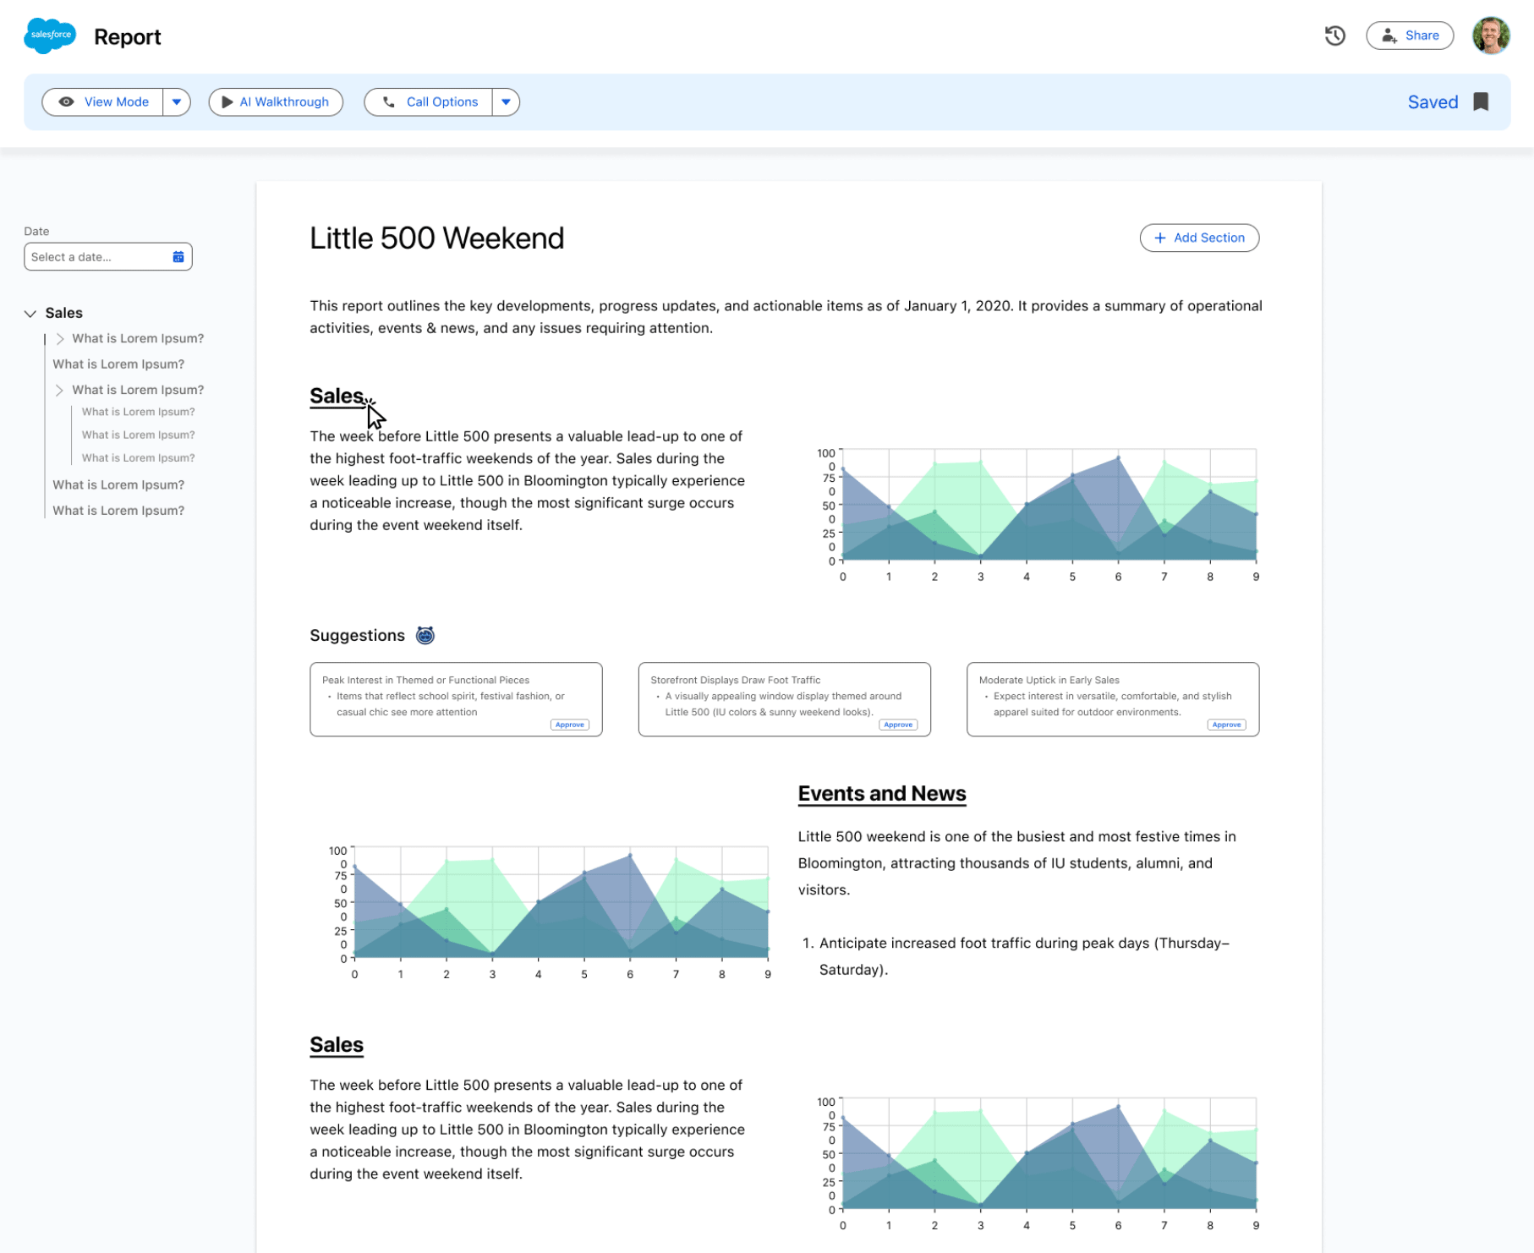The height and width of the screenshot is (1253, 1534).
Task: Click the Call Options button
Action: point(428,102)
